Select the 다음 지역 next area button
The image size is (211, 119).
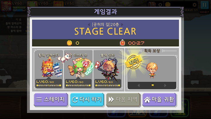(x=123, y=100)
